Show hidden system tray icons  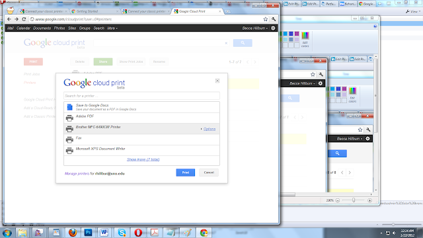coord(381,233)
